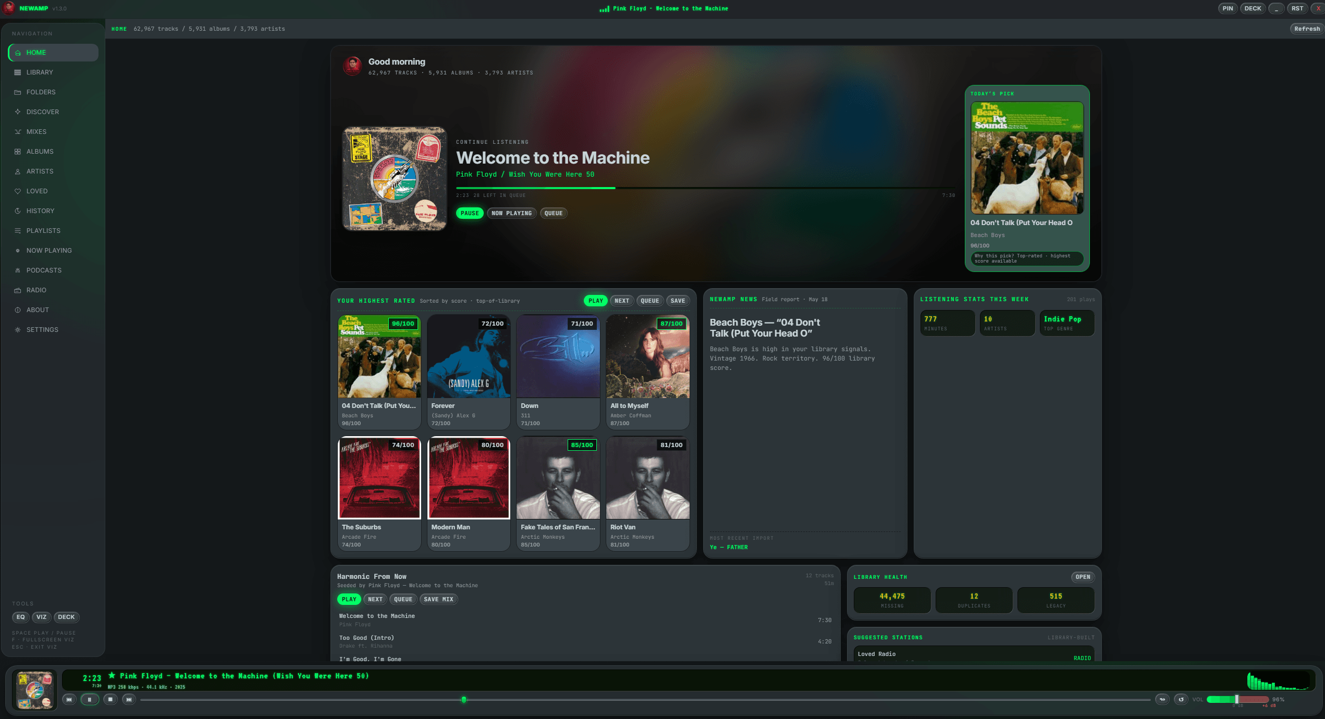The height and width of the screenshot is (719, 1325).
Task: Open Wish You Were Here cover in Continue Listening
Action: 394,179
